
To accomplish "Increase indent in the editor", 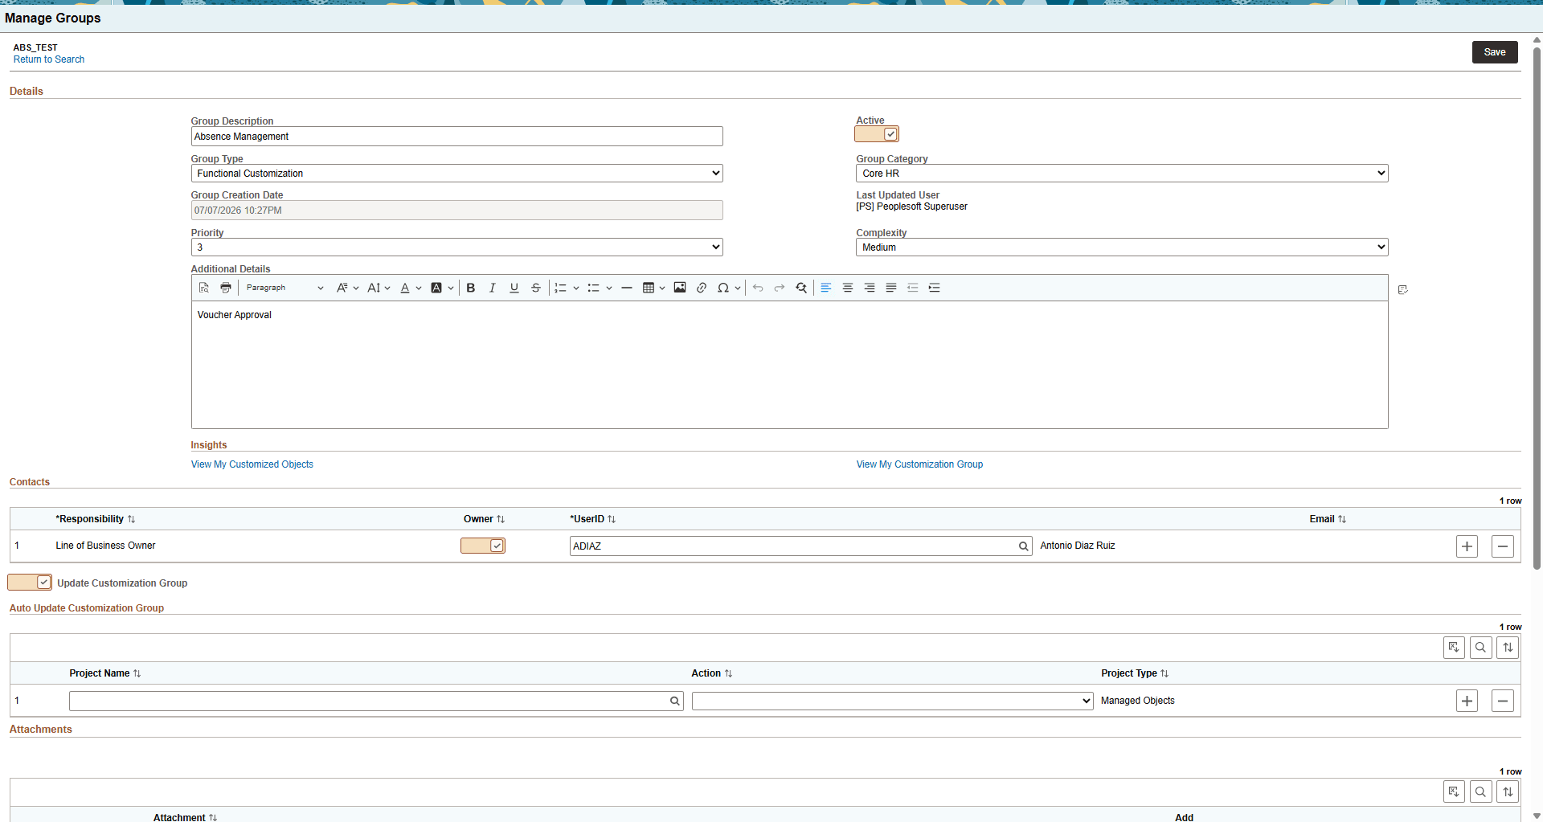I will [935, 288].
